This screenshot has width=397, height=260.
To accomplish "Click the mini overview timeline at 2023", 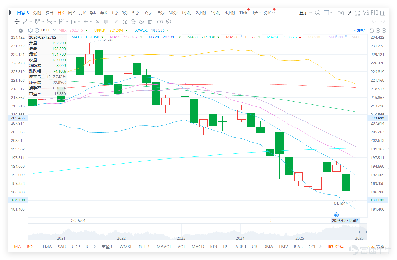I will [181, 238].
